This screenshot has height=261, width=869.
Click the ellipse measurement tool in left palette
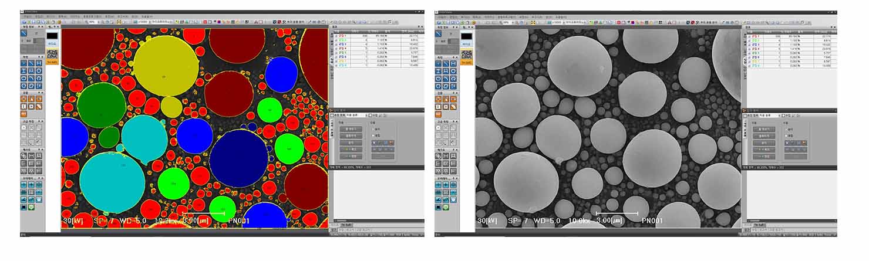pyautogui.click(x=25, y=78)
